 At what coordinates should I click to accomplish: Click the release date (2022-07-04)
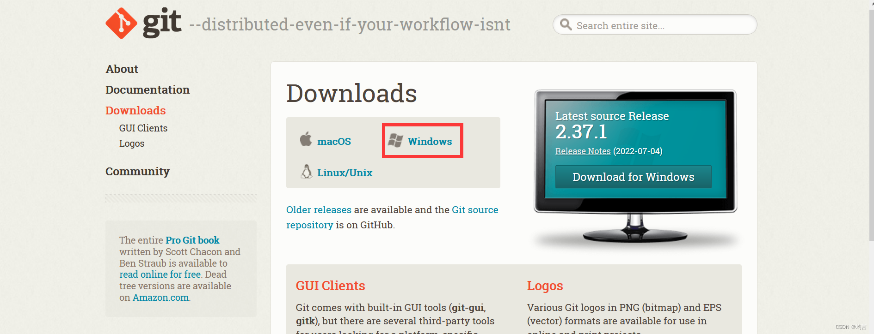click(638, 151)
